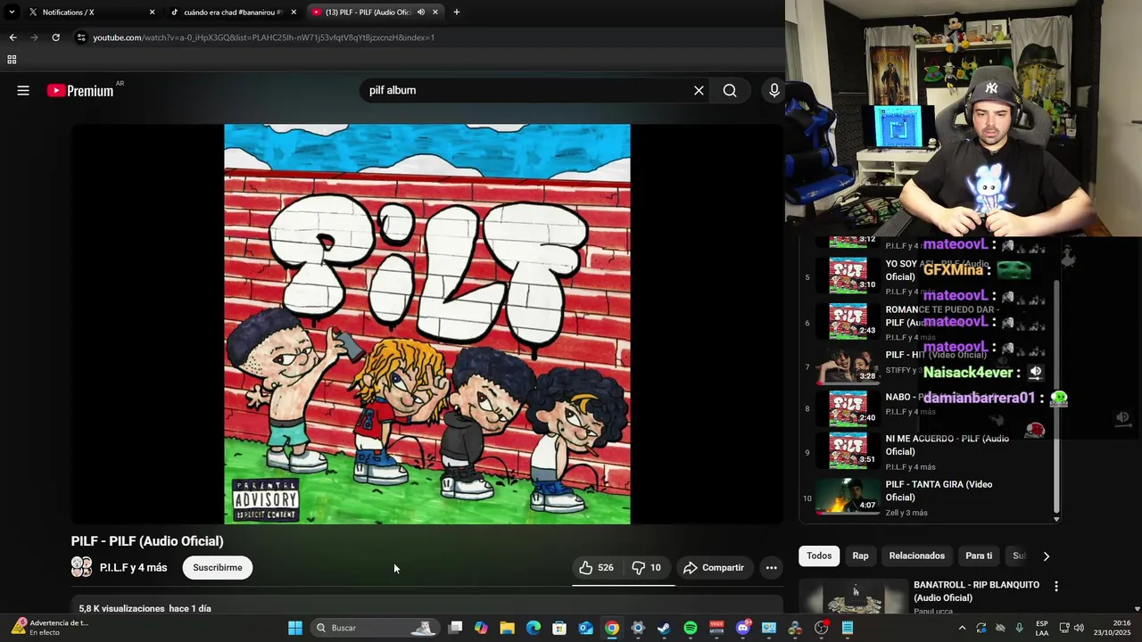Select the Para ti filter chip
The height and width of the screenshot is (642, 1142).
(979, 556)
